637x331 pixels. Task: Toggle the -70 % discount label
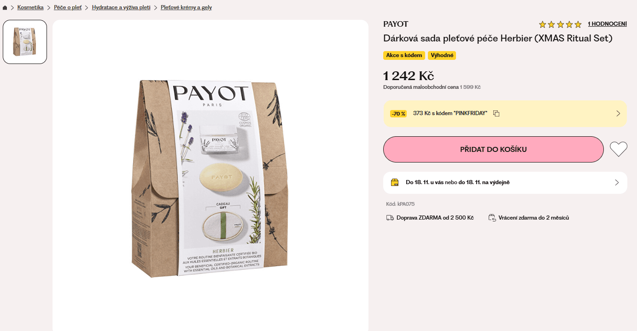pyautogui.click(x=398, y=113)
